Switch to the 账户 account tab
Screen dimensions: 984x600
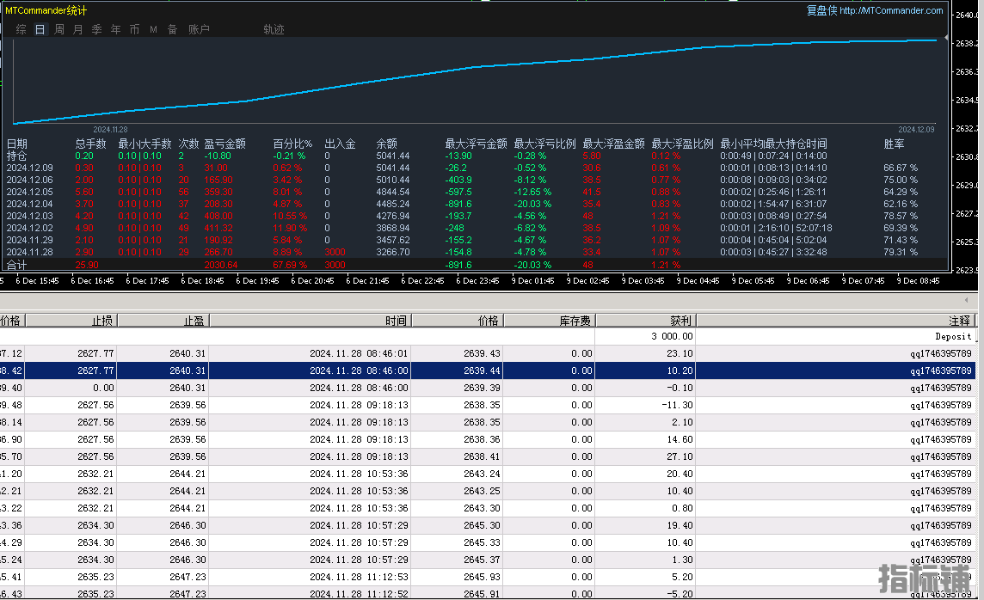point(199,29)
